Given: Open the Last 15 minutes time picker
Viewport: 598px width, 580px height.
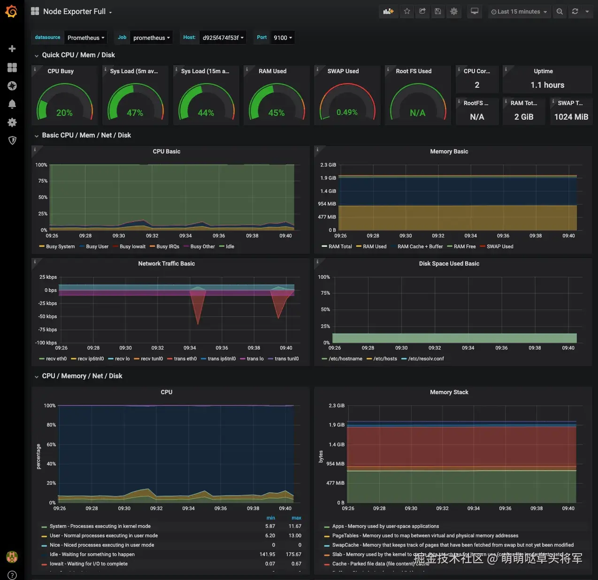Looking at the screenshot, I should point(519,12).
